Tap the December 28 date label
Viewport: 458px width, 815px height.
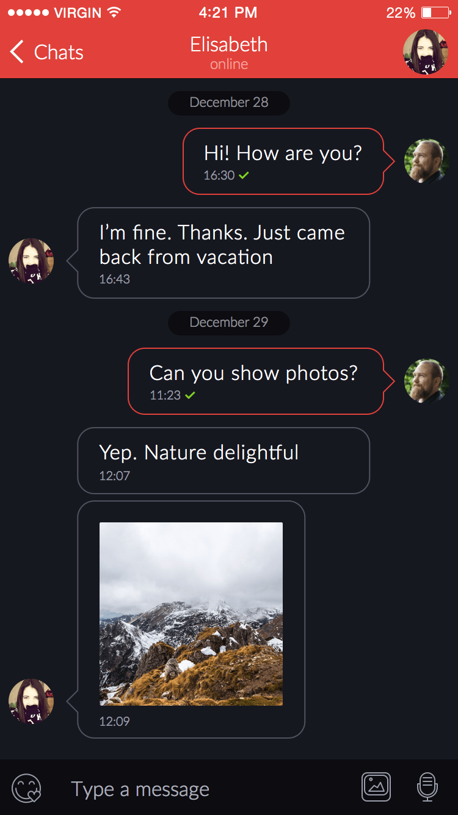click(229, 103)
